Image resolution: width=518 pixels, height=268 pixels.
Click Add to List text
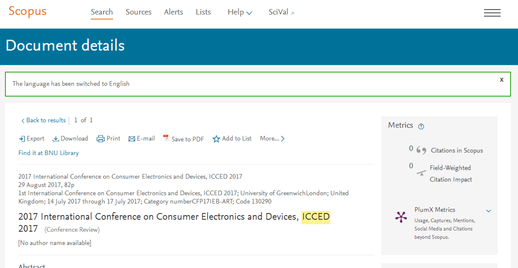coord(237,139)
